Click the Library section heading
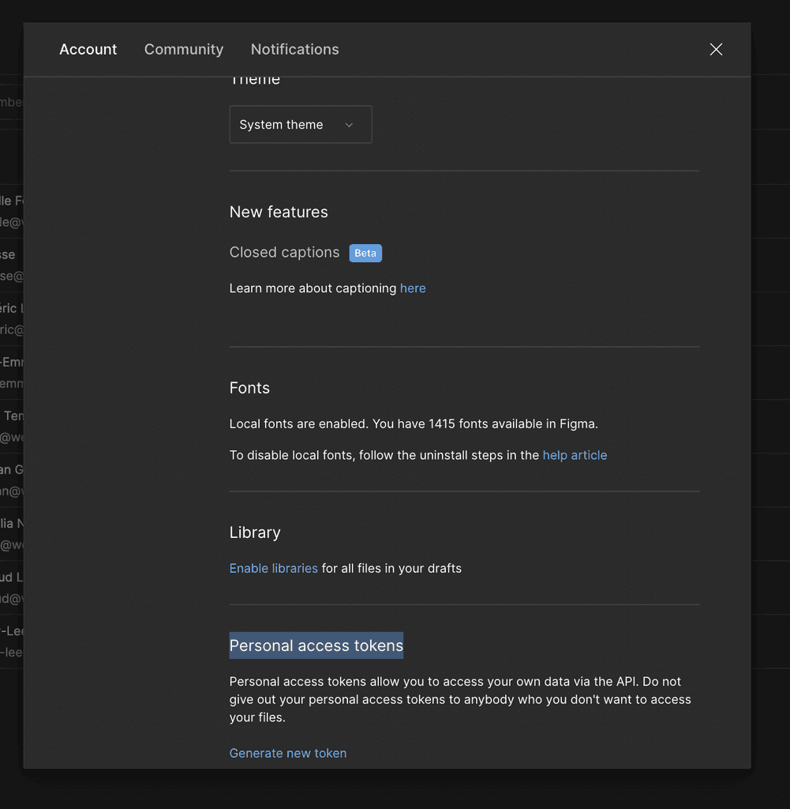Screen dimensions: 790x809 254,532
